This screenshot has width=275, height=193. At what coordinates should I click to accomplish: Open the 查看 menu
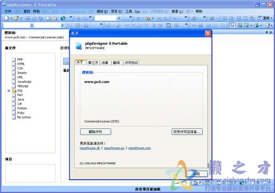pyautogui.click(x=177, y=11)
